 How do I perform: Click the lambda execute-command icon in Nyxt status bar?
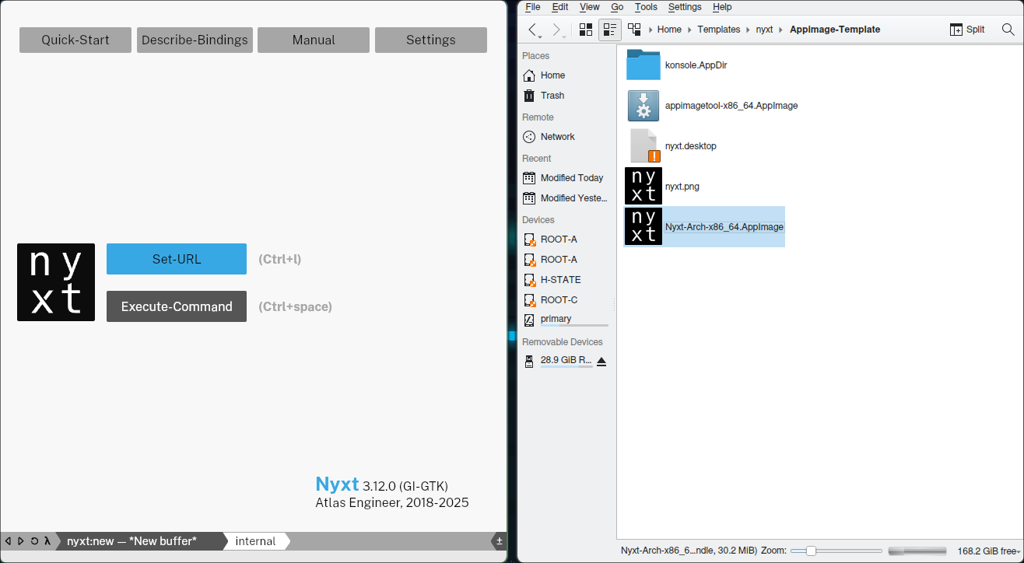tap(47, 541)
